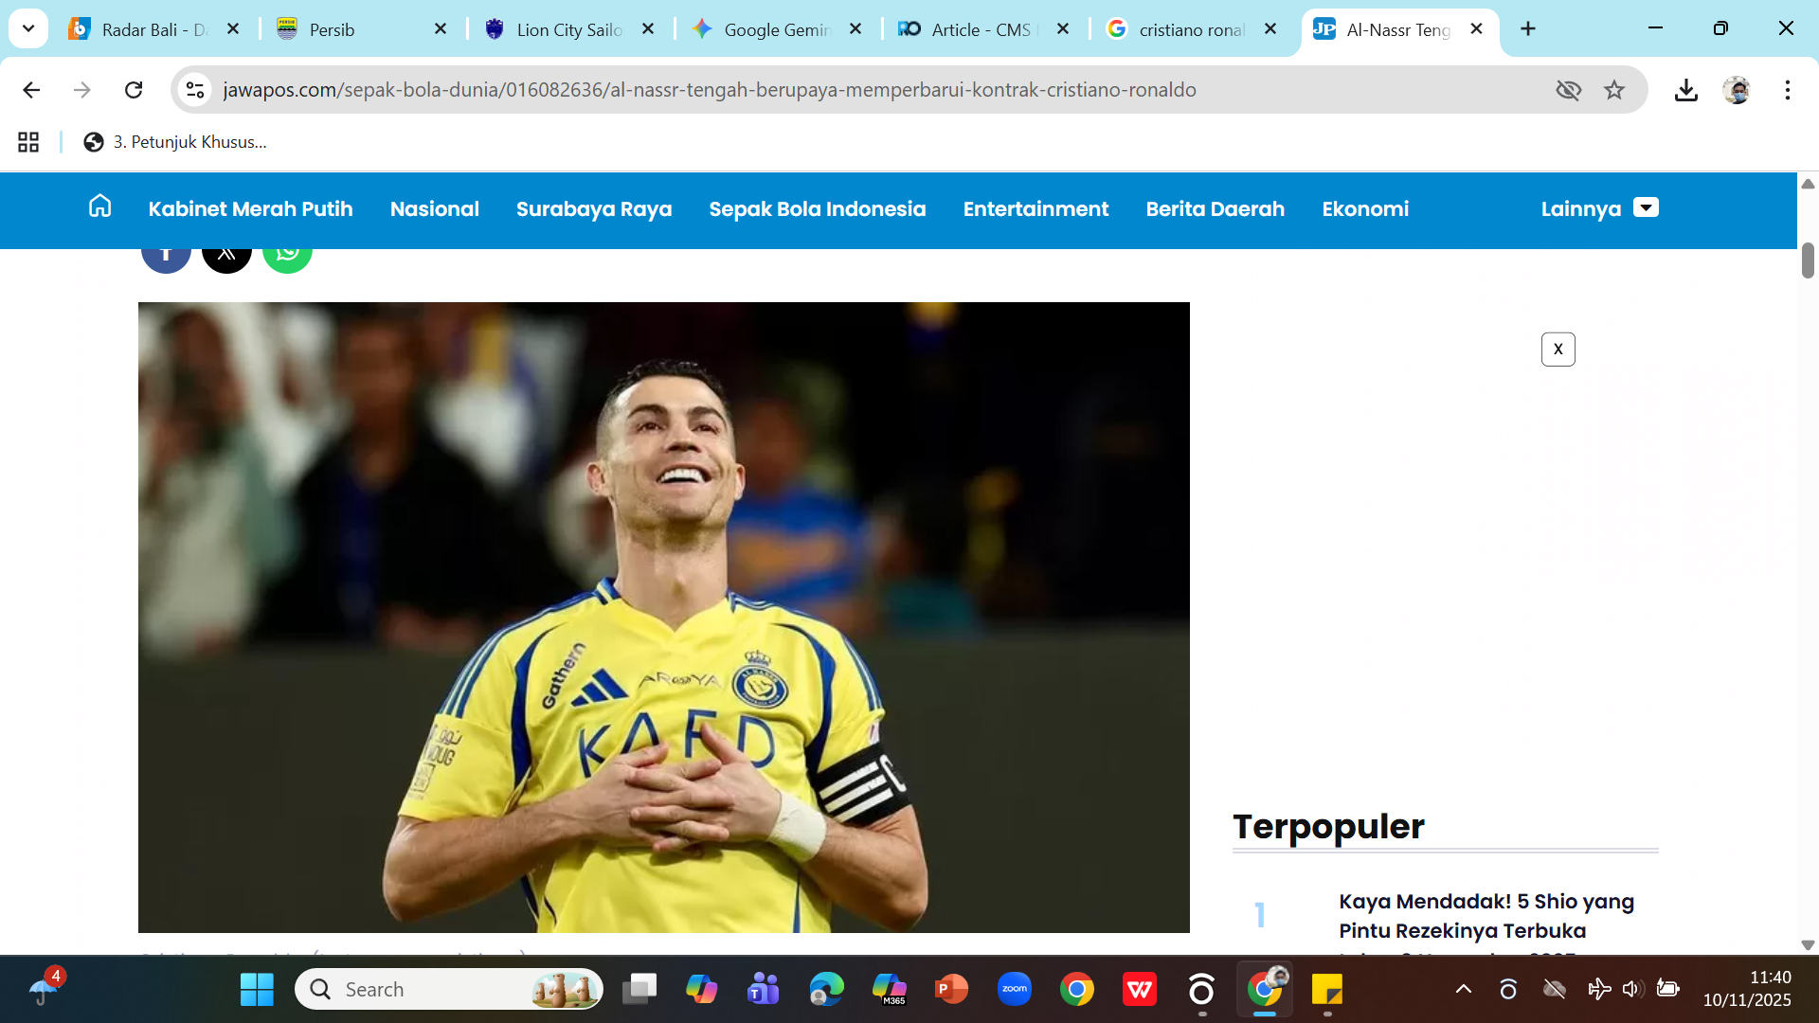Open PowerPoint from the taskbar
Image resolution: width=1819 pixels, height=1023 pixels.
click(x=951, y=990)
